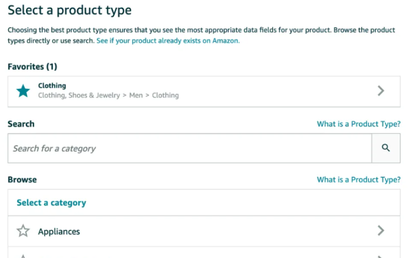Expand Appliances using its chevron arrow
The image size is (412, 258).
pos(381,231)
